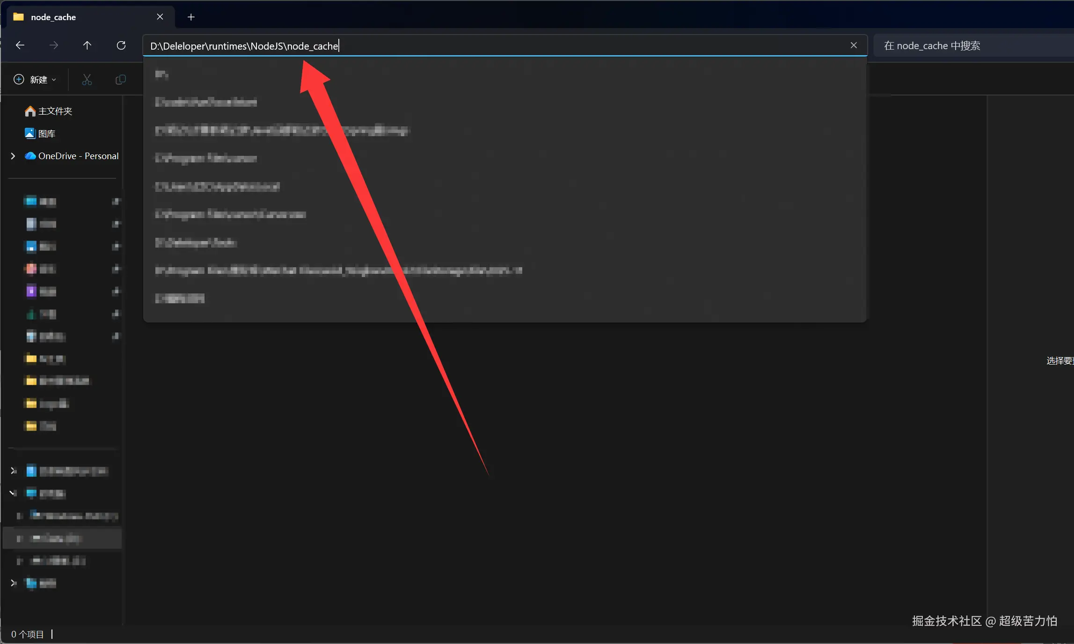Screen dimensions: 1074x644
Task: Expand the OneDrive - Personal node
Action: pos(13,156)
